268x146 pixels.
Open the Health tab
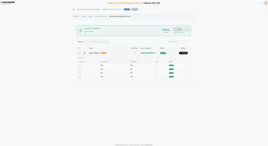click(84, 16)
